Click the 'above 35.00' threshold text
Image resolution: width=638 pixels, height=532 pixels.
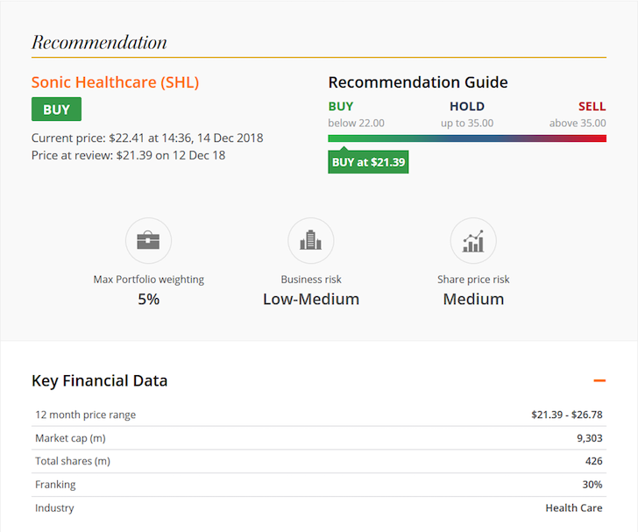click(578, 123)
